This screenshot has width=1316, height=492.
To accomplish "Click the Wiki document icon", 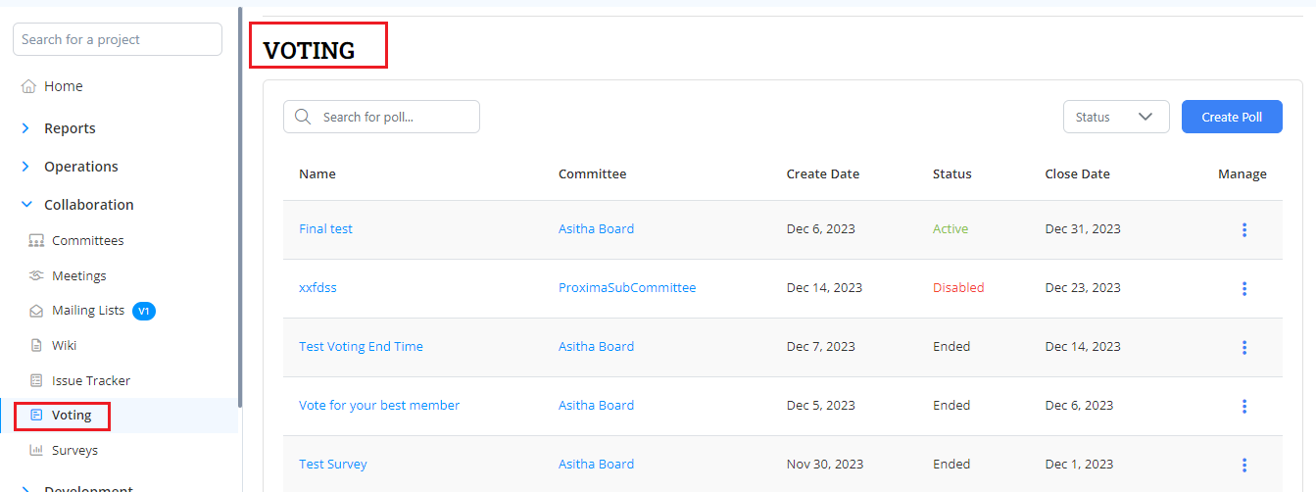I will [36, 346].
